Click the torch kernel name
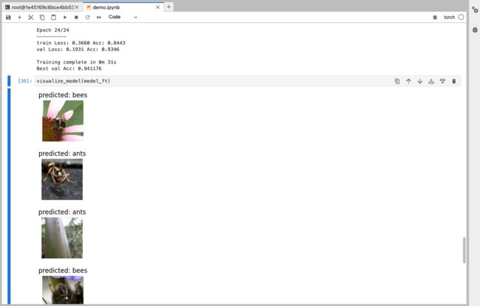480x306 pixels. point(450,18)
